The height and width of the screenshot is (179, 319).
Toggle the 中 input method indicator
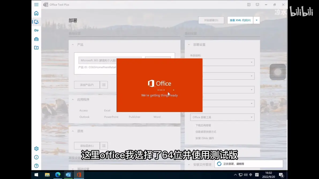[x=251, y=175]
